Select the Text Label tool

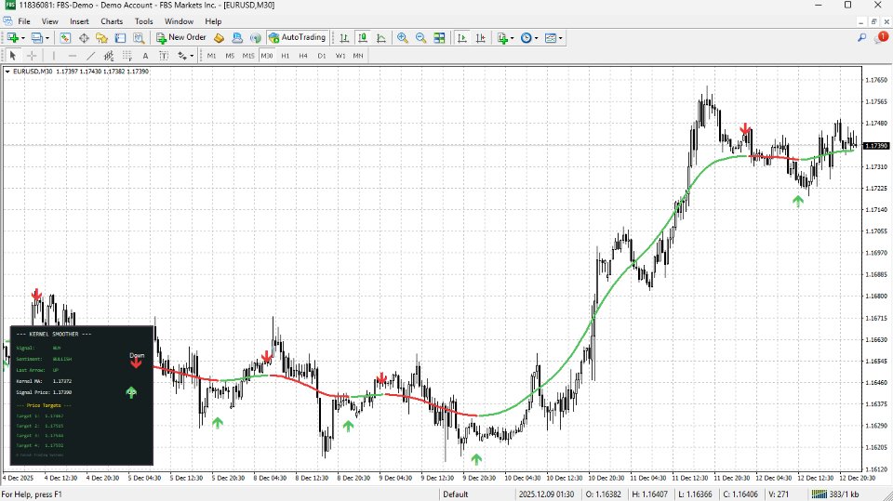click(164, 55)
